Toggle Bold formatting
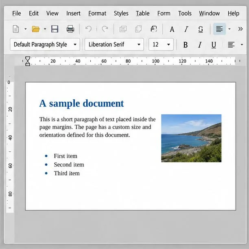This screenshot has height=249, width=249. (185, 45)
